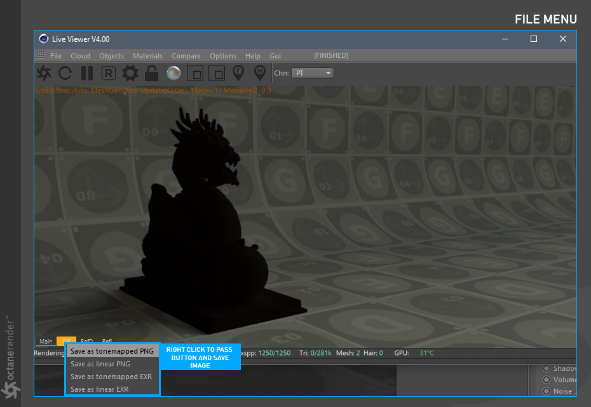
Task: Open the Materials menu
Action: pyautogui.click(x=147, y=56)
